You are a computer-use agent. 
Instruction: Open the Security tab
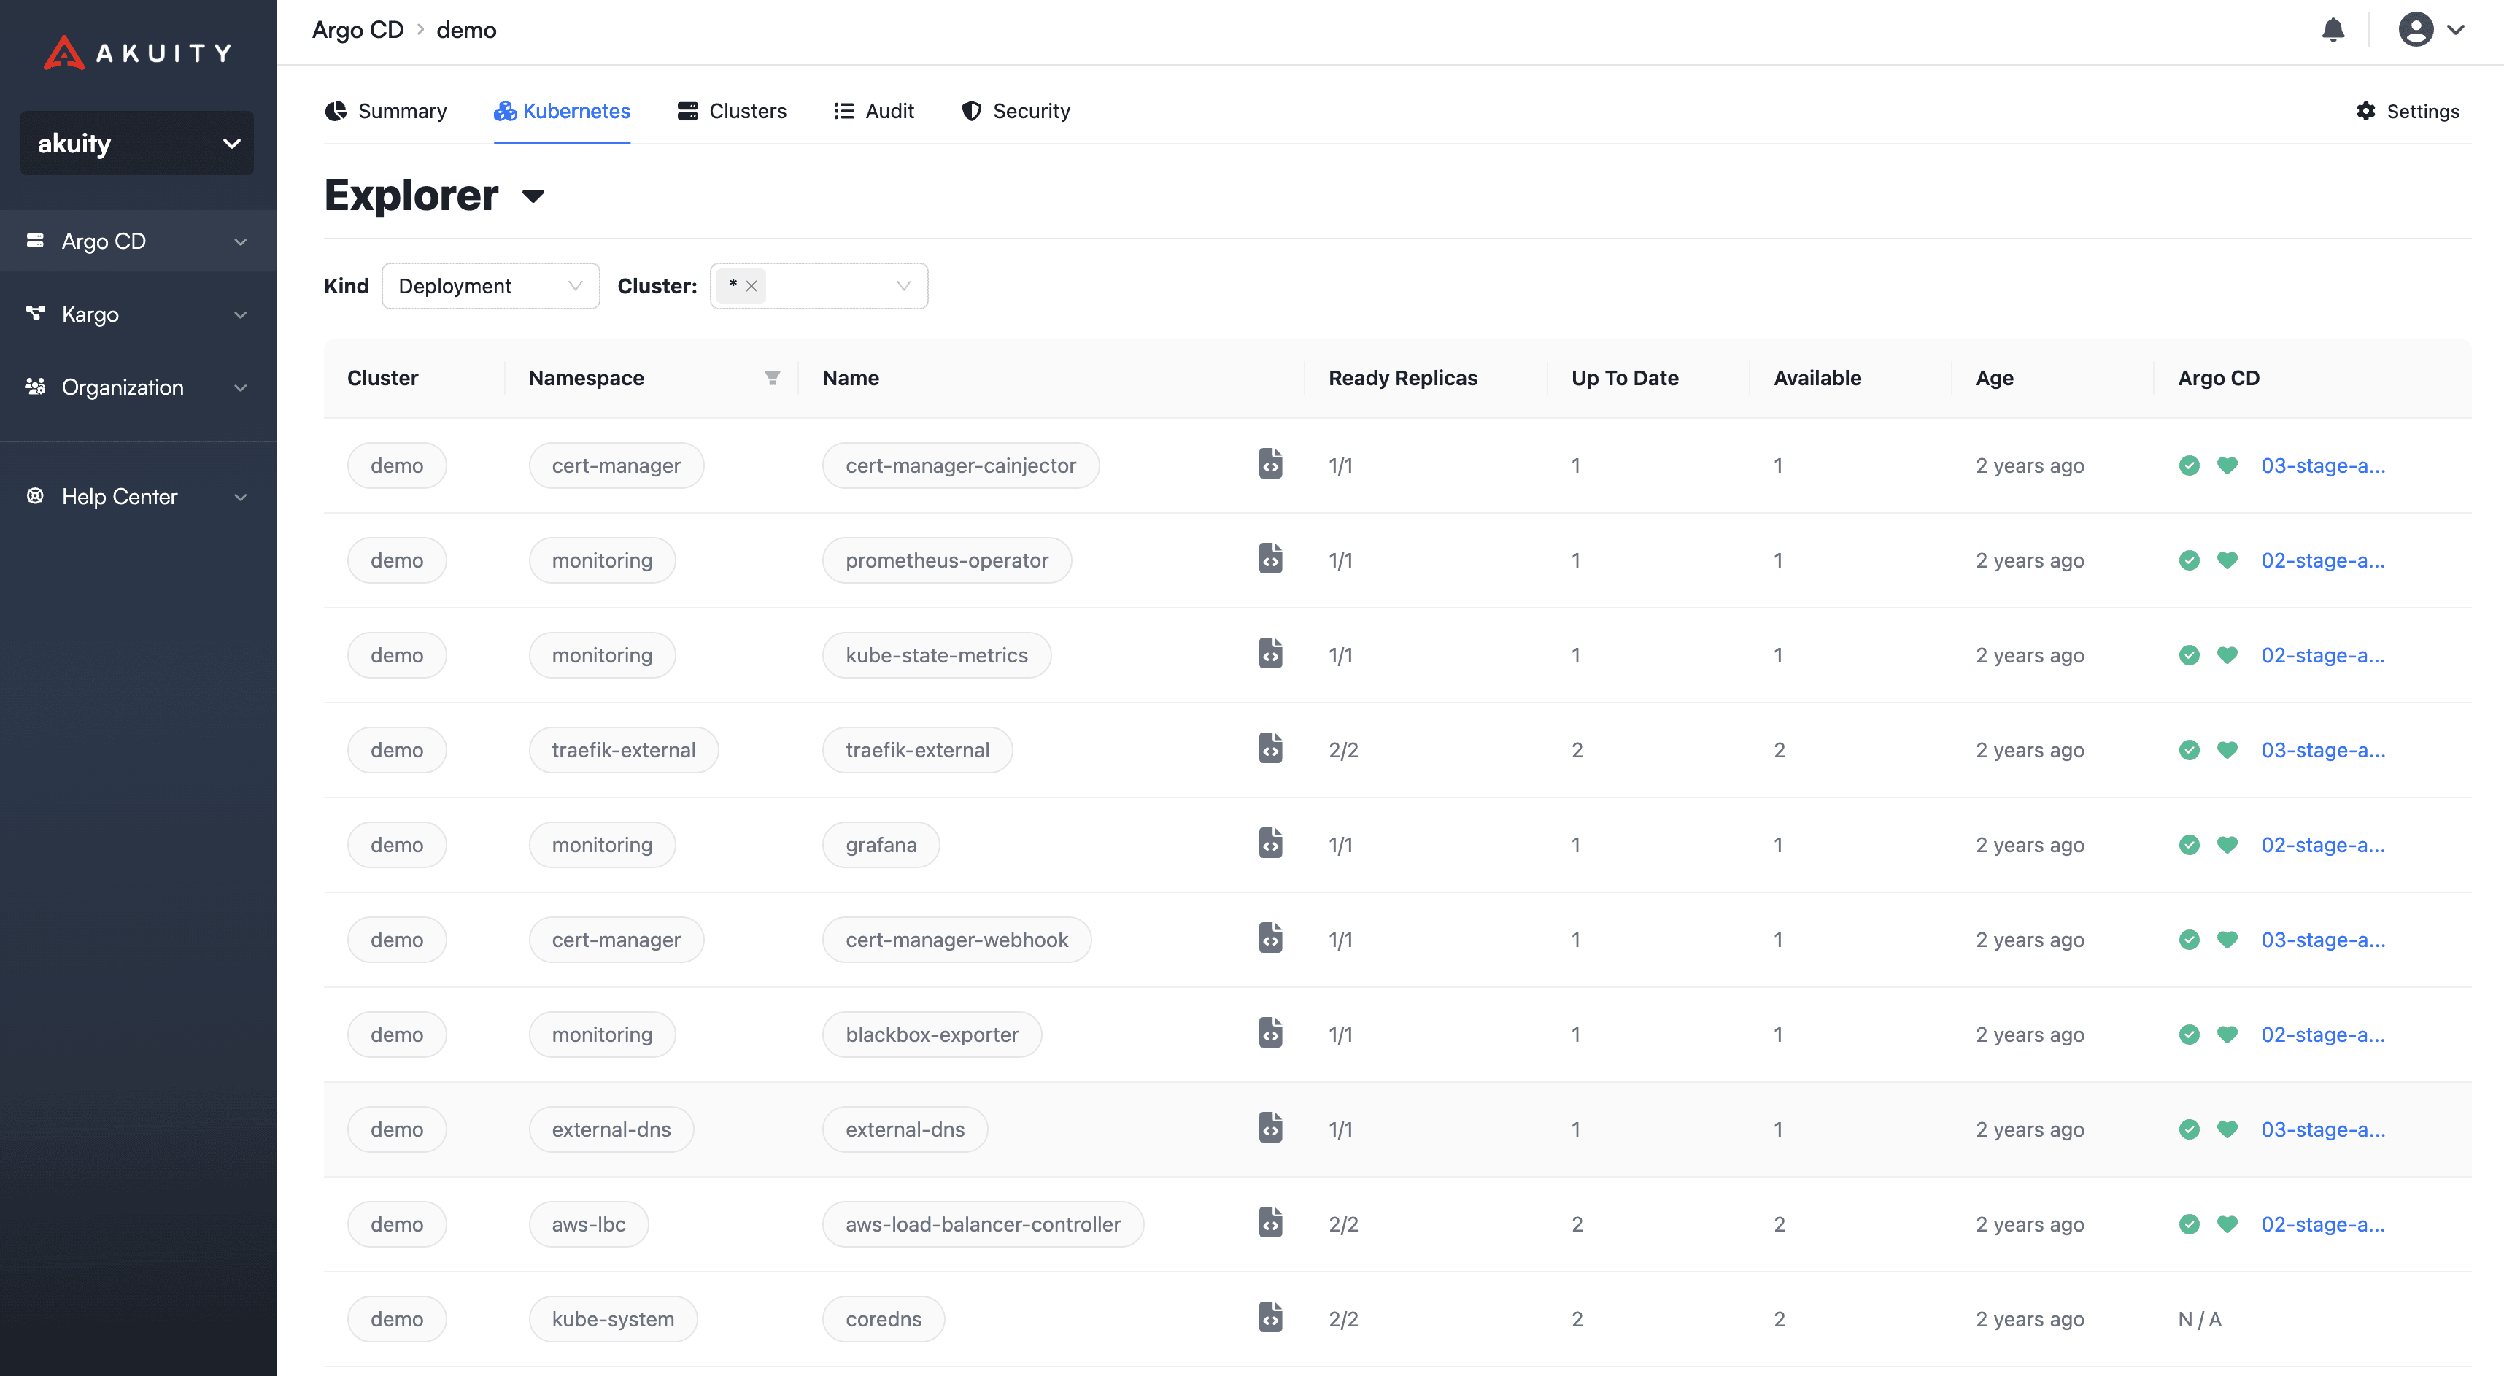(x=1016, y=111)
